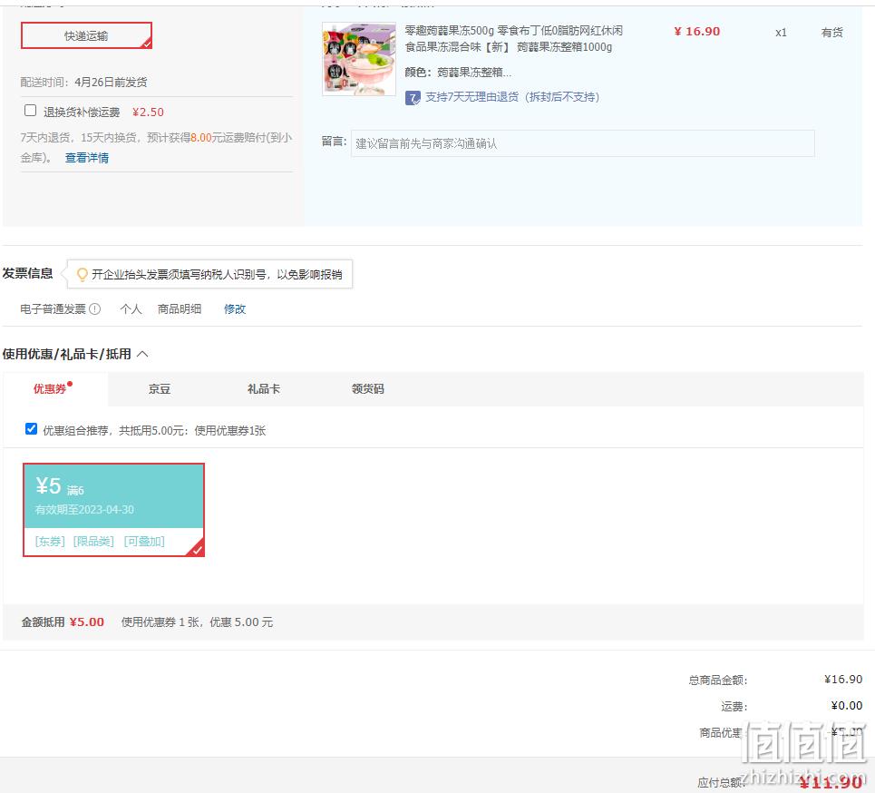The image size is (875, 793).
Task: Click the 总商品金额 ¥16.90 value
Action: click(843, 679)
